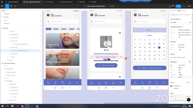
Task: Click notification bell in calendar screen
Action: 164,15
